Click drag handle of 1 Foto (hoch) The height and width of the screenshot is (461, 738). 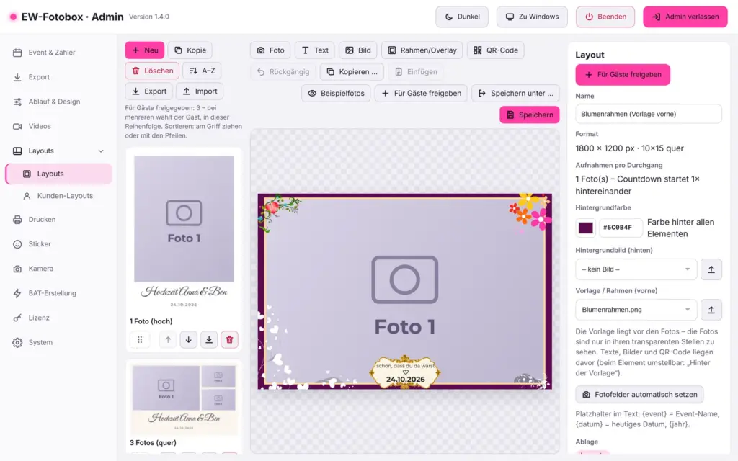[x=140, y=340]
